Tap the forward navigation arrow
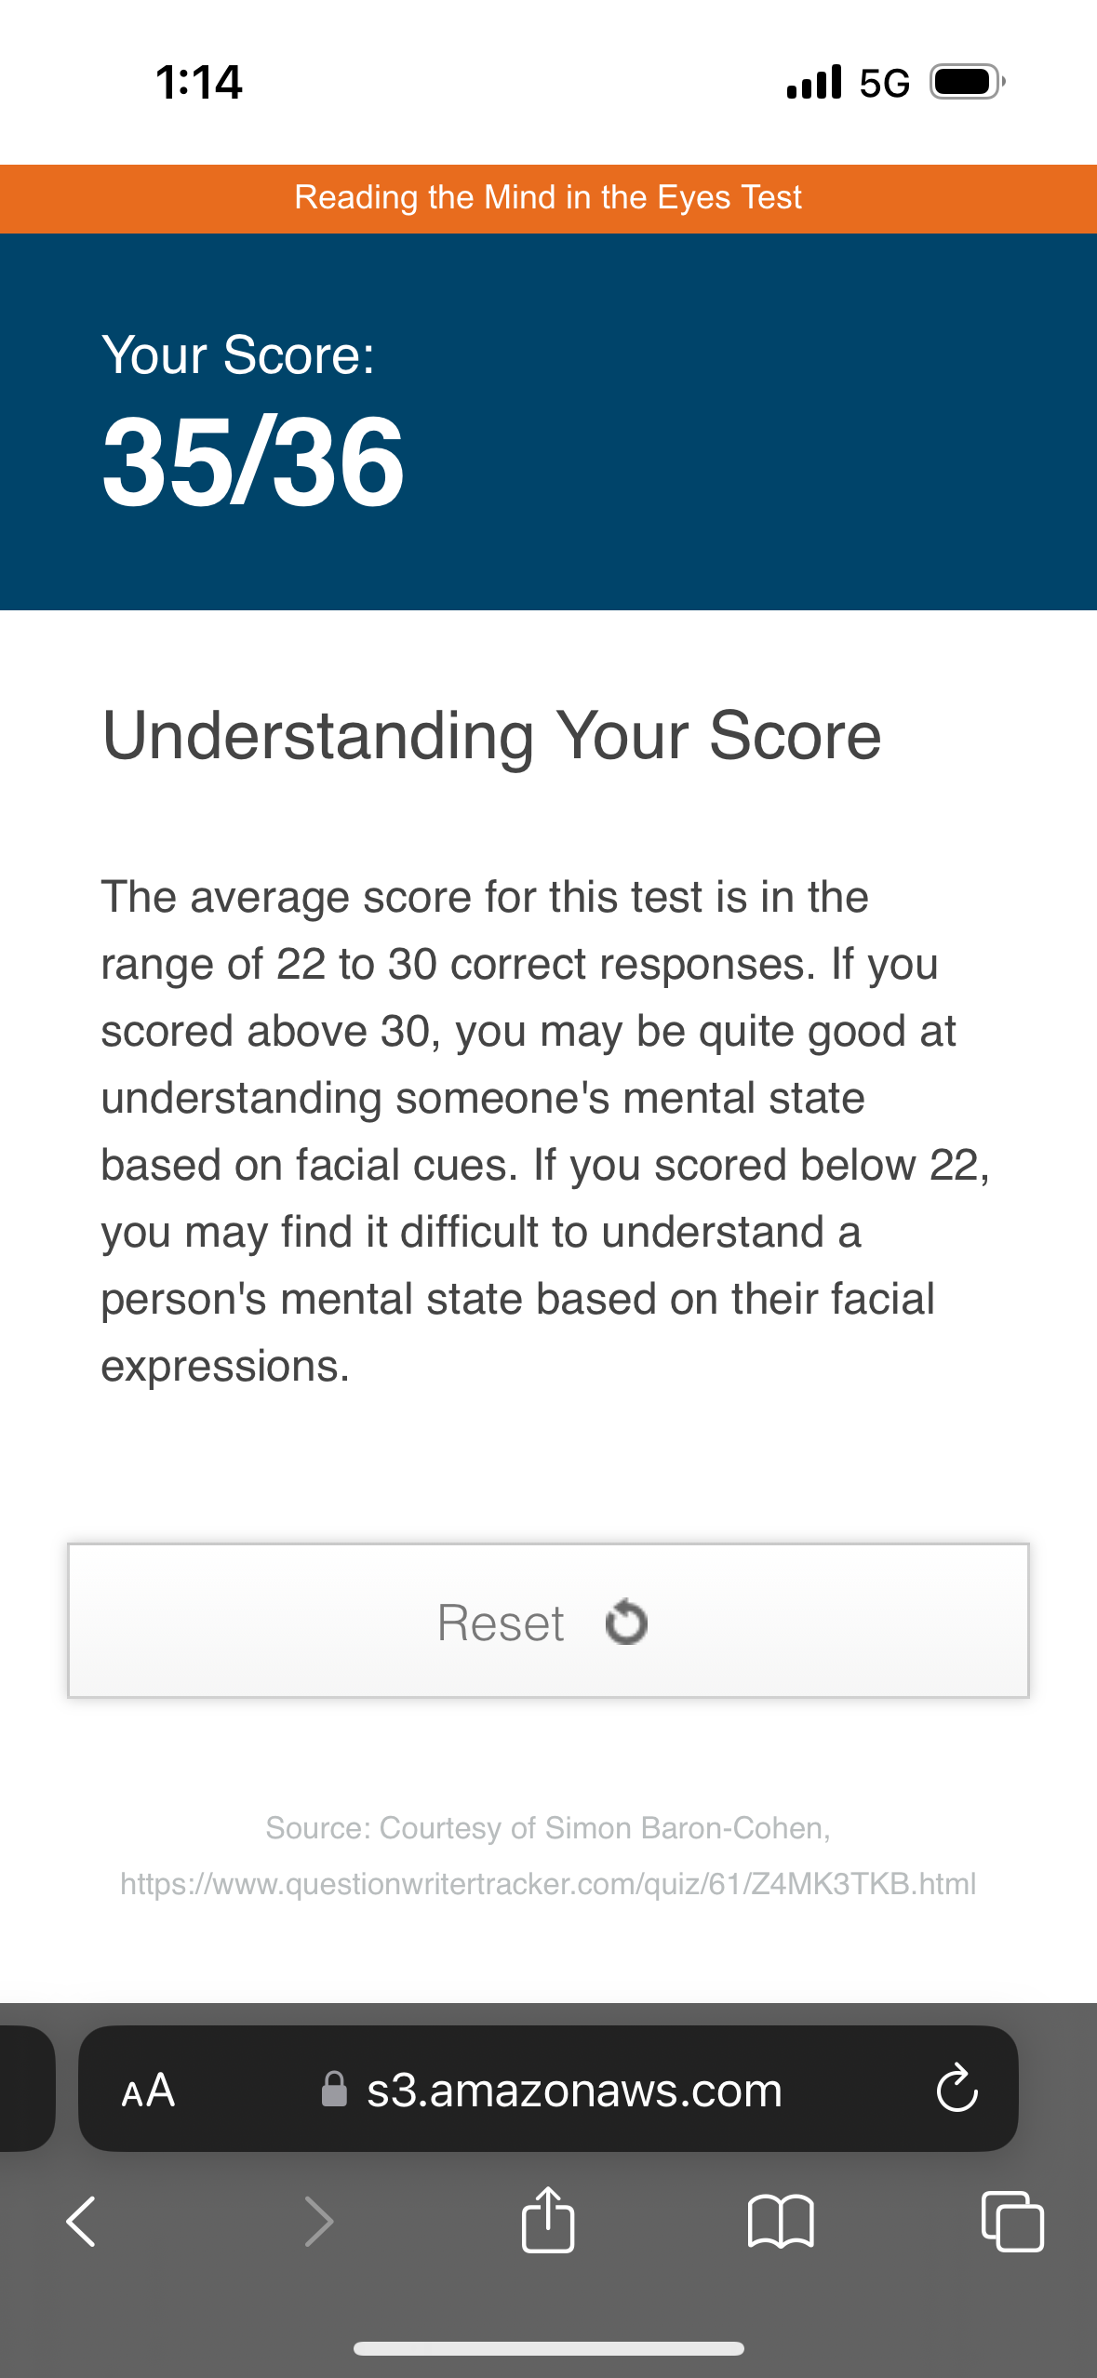Viewport: 1097px width, 2378px height. [x=317, y=2222]
